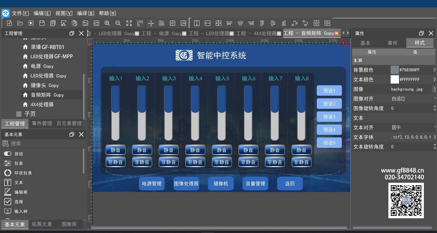Screen dimensions: 437x233
Task: Click the 电源管理 button on the canvas
Action: click(152, 184)
